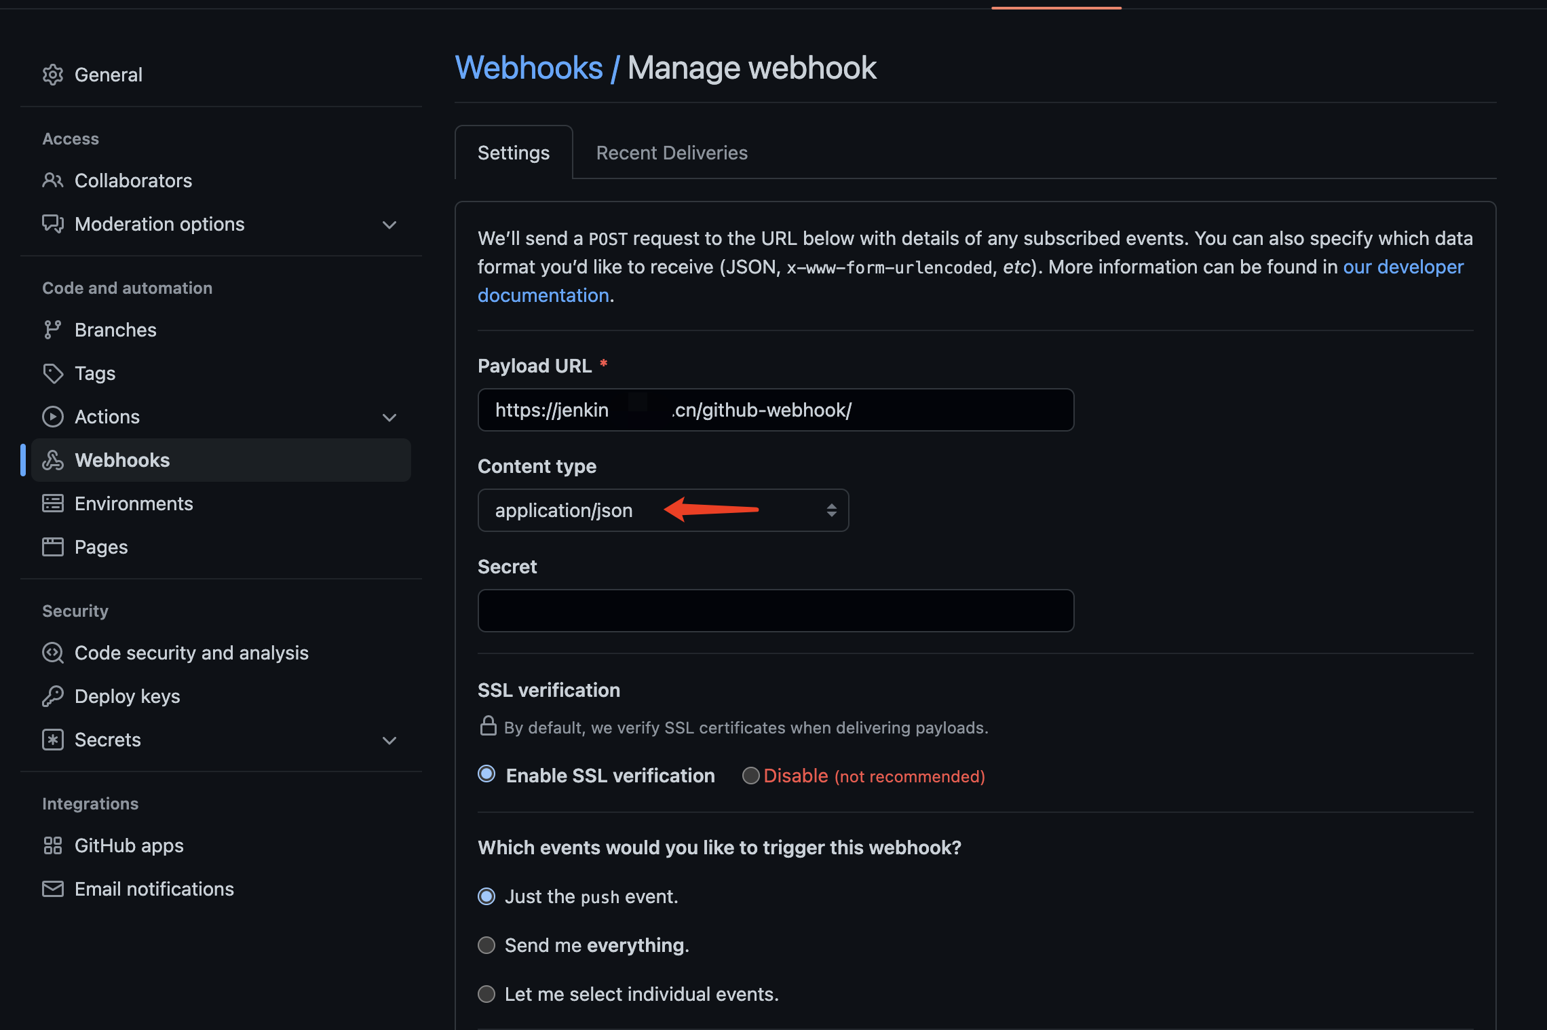This screenshot has height=1030, width=1547.
Task: Select Enable SSL verification radio button
Action: click(486, 774)
